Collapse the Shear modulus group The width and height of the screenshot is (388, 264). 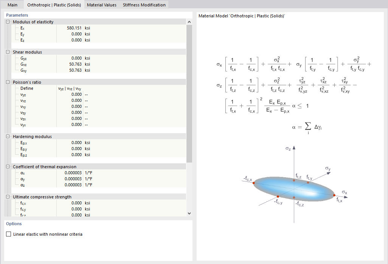pyautogui.click(x=8, y=52)
